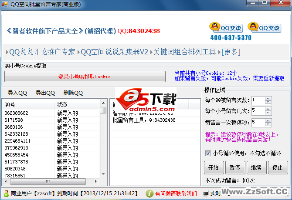Click the 继续 button
The image size is (292, 200).
point(256,167)
